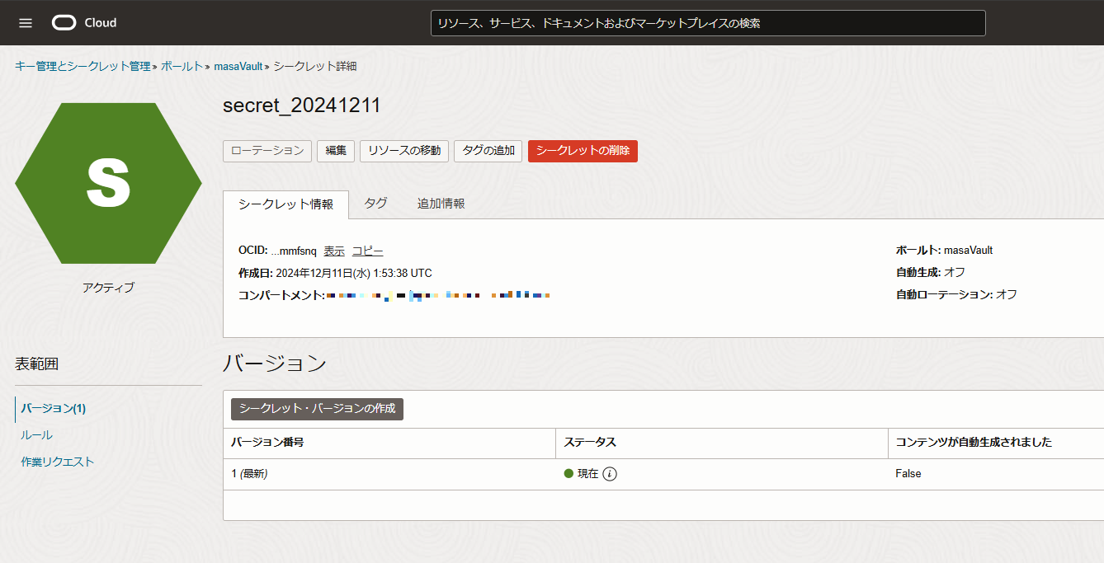Click the secret_20241211 title
1104x563 pixels.
coord(302,106)
